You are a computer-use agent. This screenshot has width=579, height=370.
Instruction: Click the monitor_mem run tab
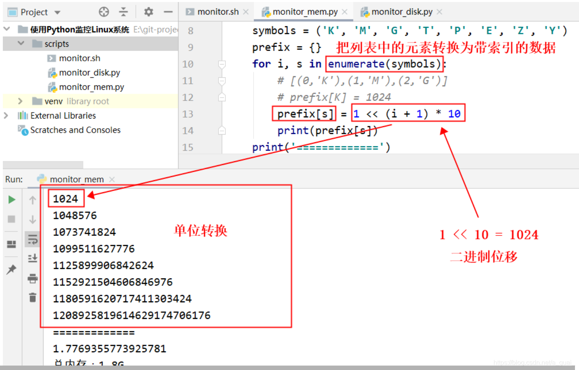click(x=77, y=179)
